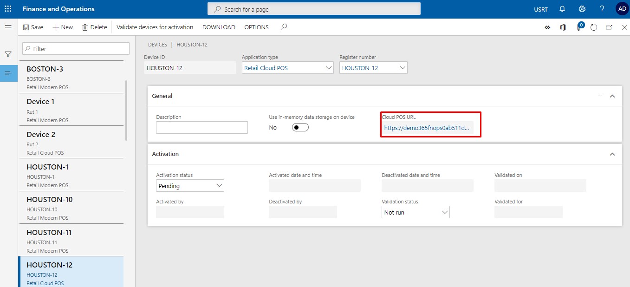
Task: Click the help question mark icon
Action: tap(602, 9)
